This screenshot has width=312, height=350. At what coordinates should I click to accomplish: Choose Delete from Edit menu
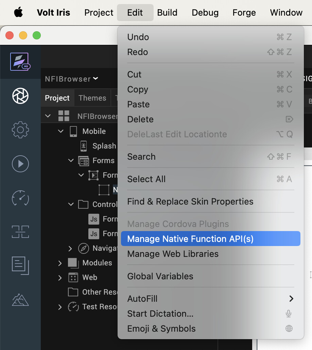click(x=210, y=119)
